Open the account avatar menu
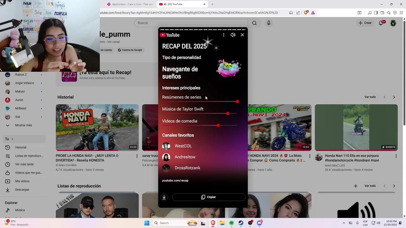This screenshot has width=406, height=228. click(x=393, y=23)
